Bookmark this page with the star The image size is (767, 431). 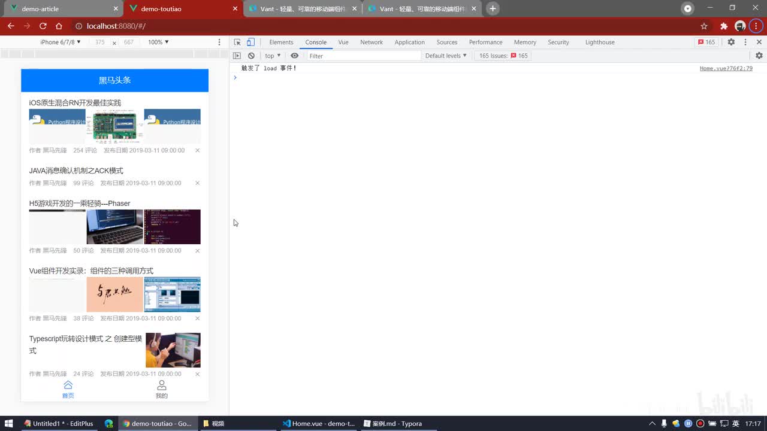coord(704,26)
